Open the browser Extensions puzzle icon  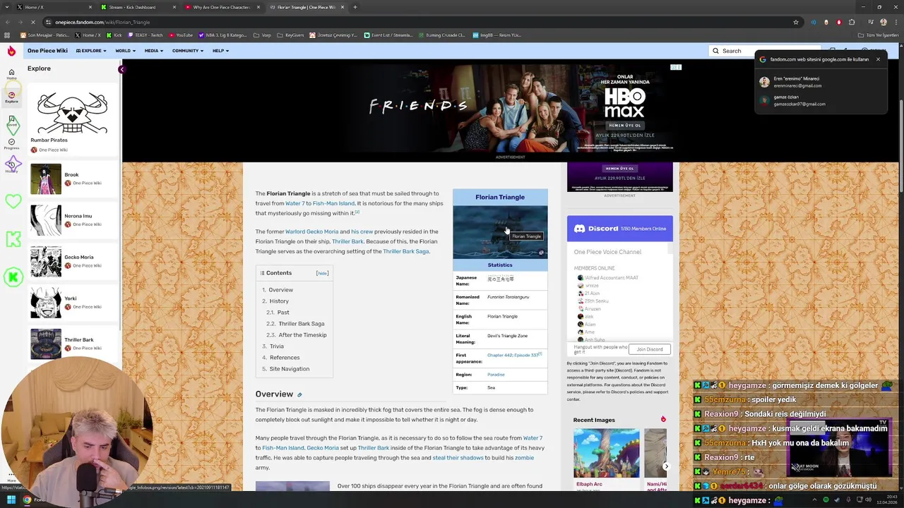(x=852, y=22)
